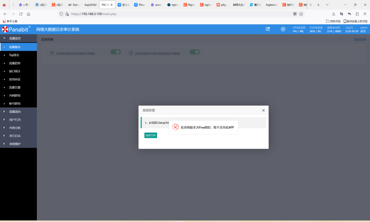
Task: Collapse the 流量监控 menu section
Action: (18, 38)
